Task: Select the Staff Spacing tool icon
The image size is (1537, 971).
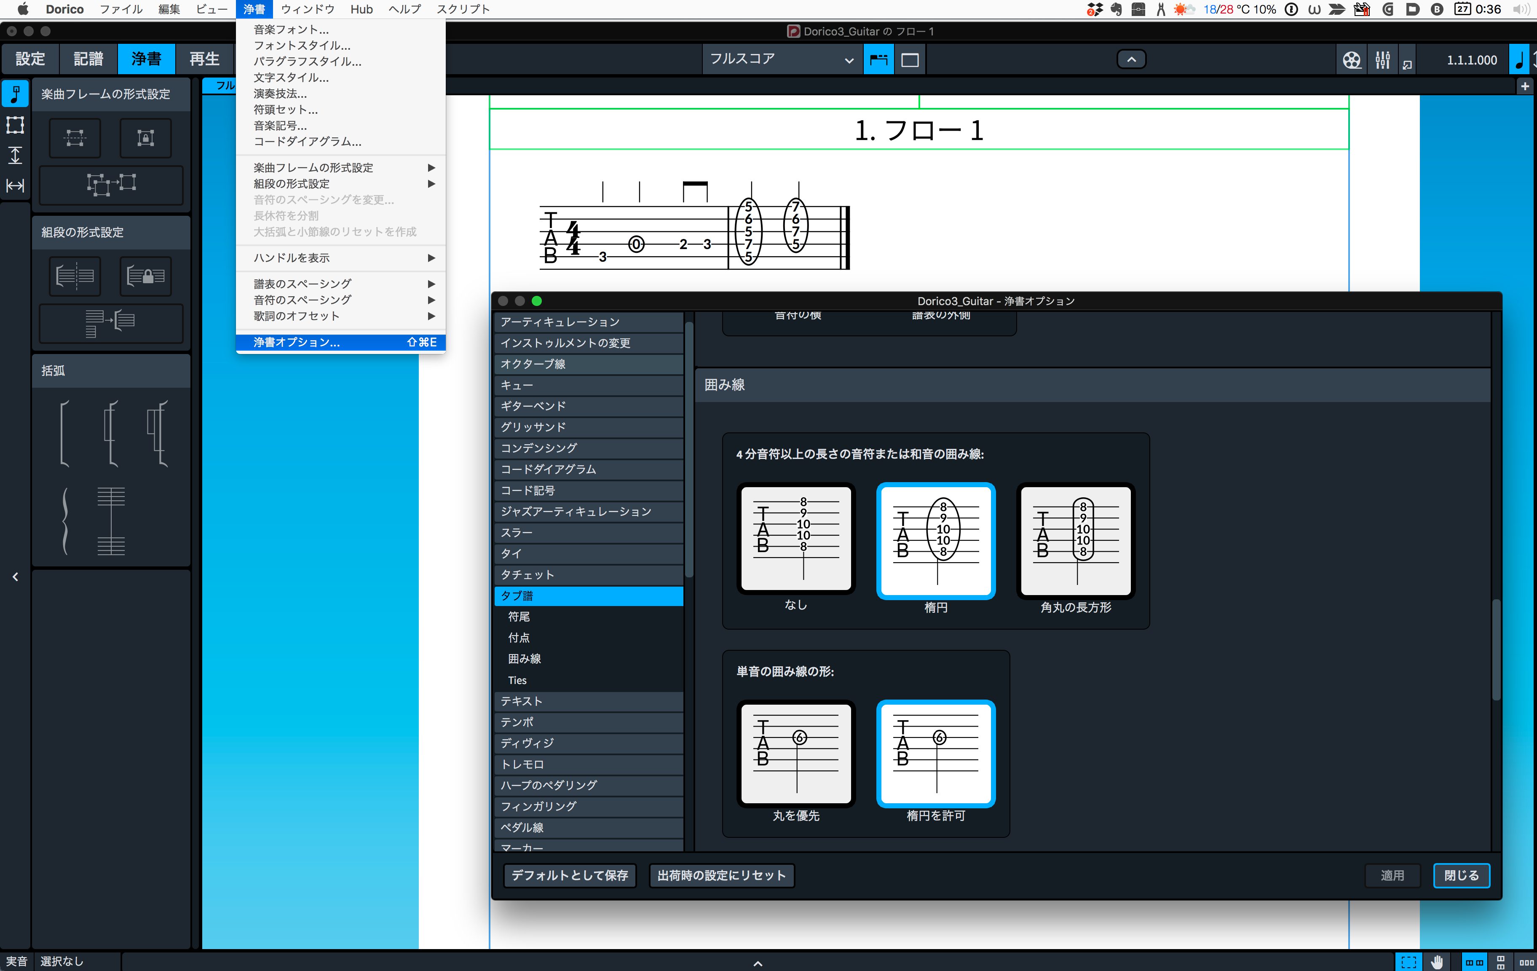Action: point(15,155)
